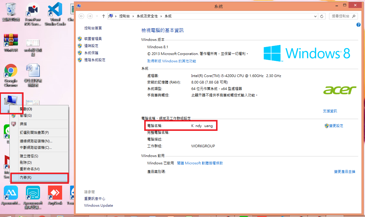The width and height of the screenshot is (365, 217).
Task: Select the Apowersoft desktop shortcut
Action: [x=33, y=197]
